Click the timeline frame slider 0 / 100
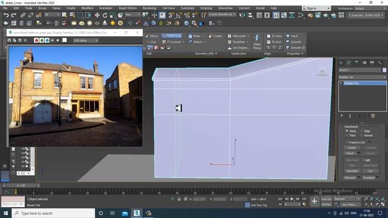The width and height of the screenshot is (388, 218). (x=21, y=185)
